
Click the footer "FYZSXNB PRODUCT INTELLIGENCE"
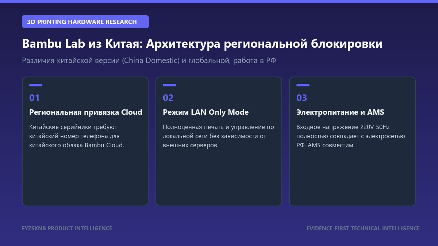[x=67, y=229]
